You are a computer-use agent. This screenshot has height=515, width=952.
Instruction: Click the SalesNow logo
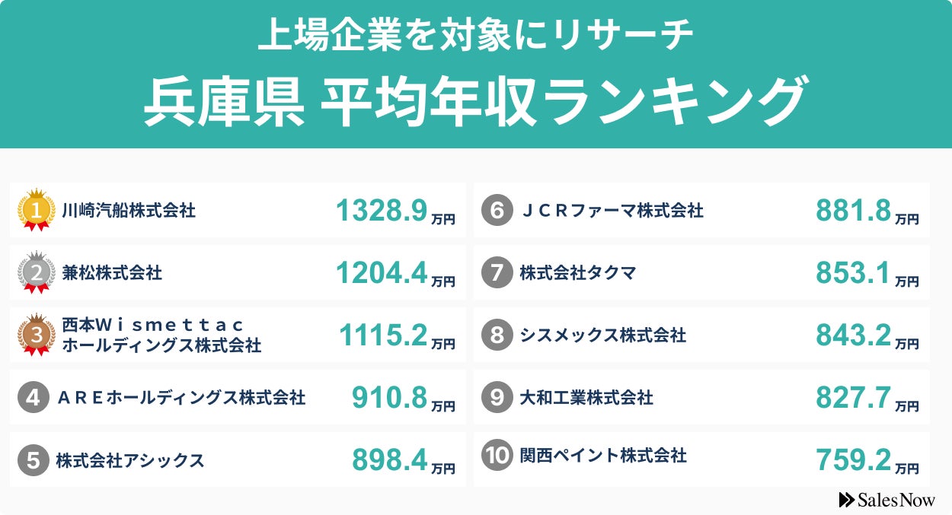pos(887,499)
